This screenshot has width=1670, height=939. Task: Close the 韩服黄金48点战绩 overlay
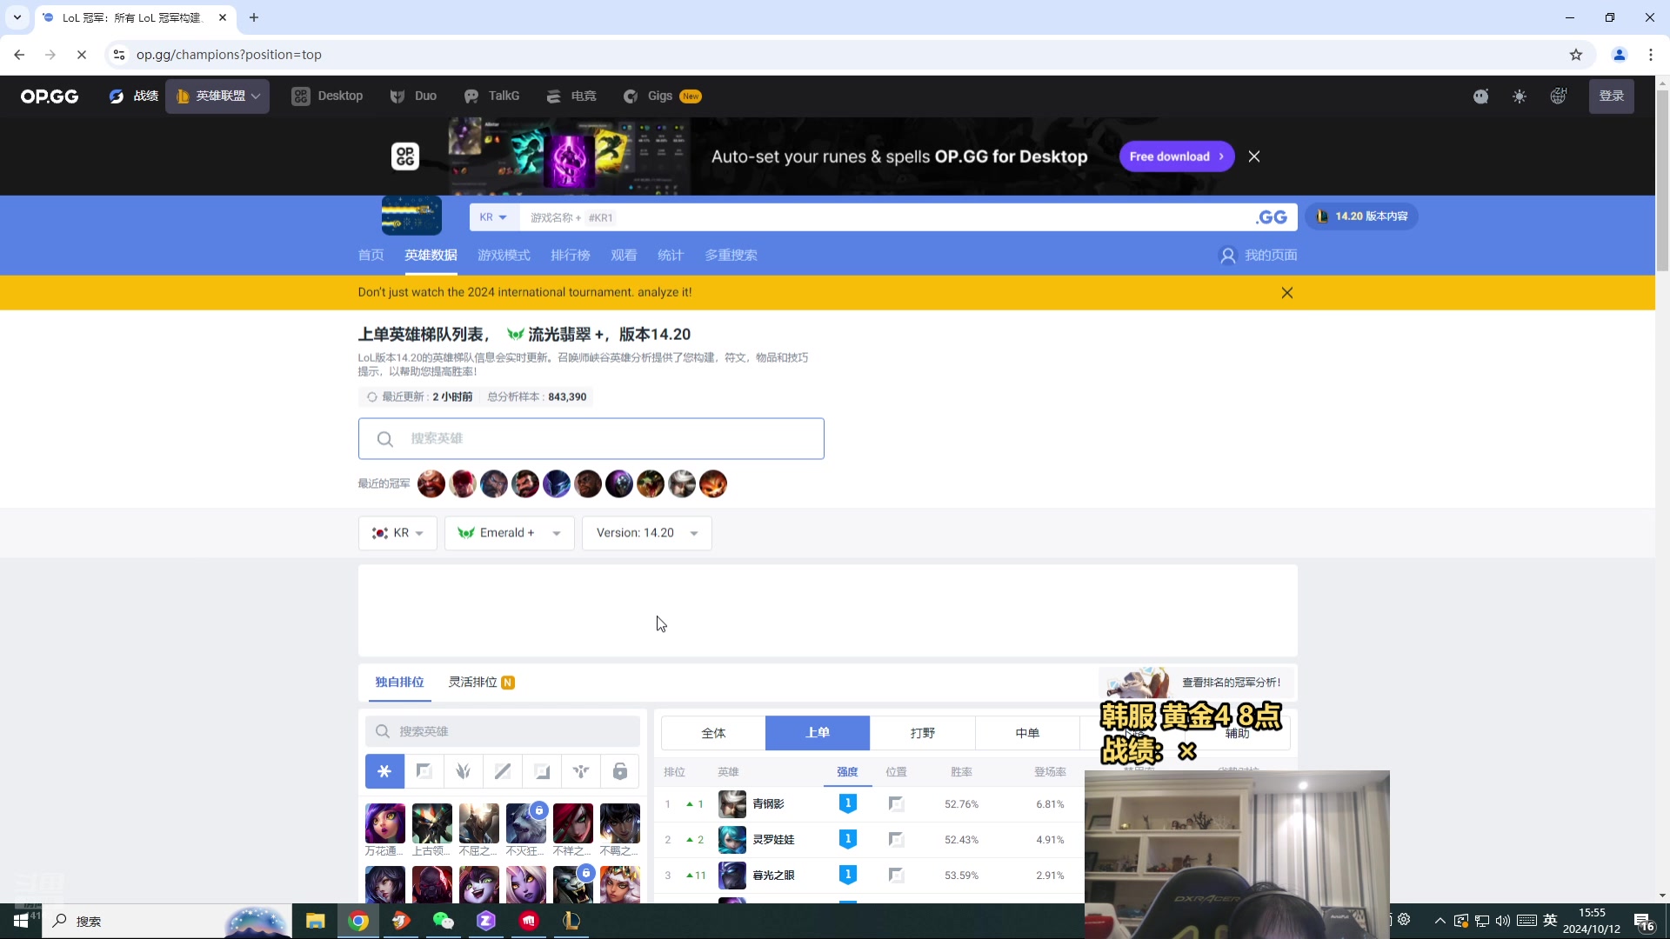pos(1188,752)
